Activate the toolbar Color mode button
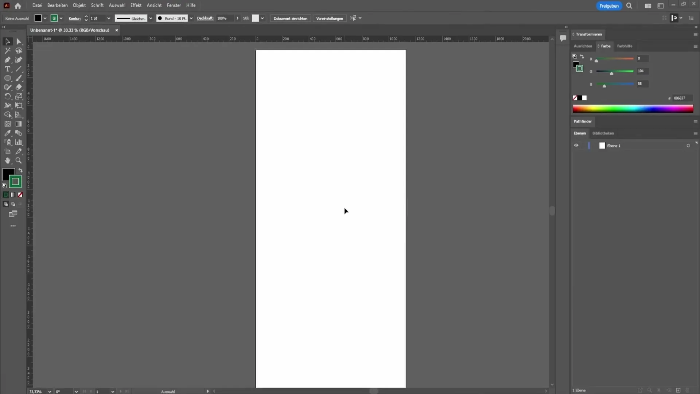The height and width of the screenshot is (394, 700). 5,195
